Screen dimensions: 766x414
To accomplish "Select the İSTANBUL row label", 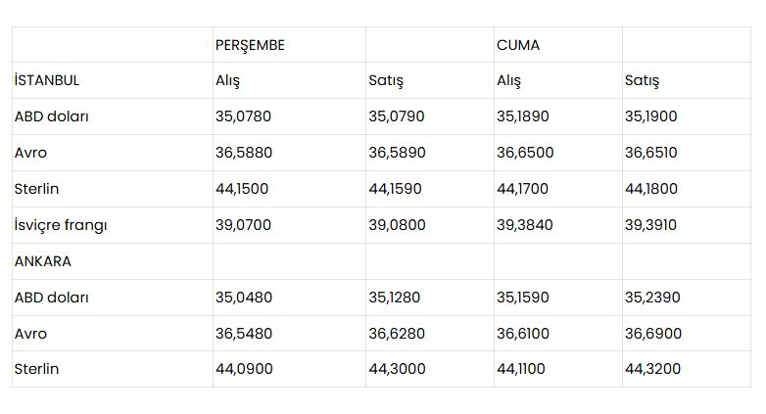I will pos(46,80).
